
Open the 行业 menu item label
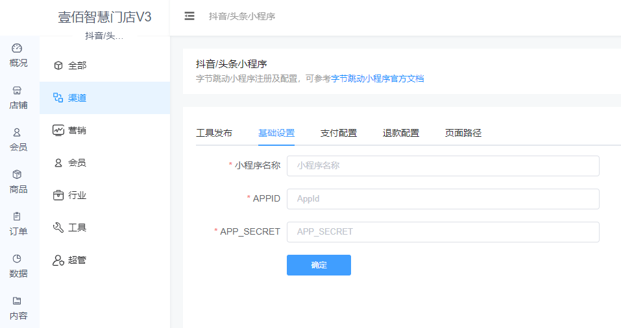pos(77,195)
